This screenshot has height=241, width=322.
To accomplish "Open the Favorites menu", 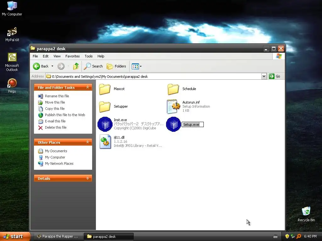I will click(73, 56).
